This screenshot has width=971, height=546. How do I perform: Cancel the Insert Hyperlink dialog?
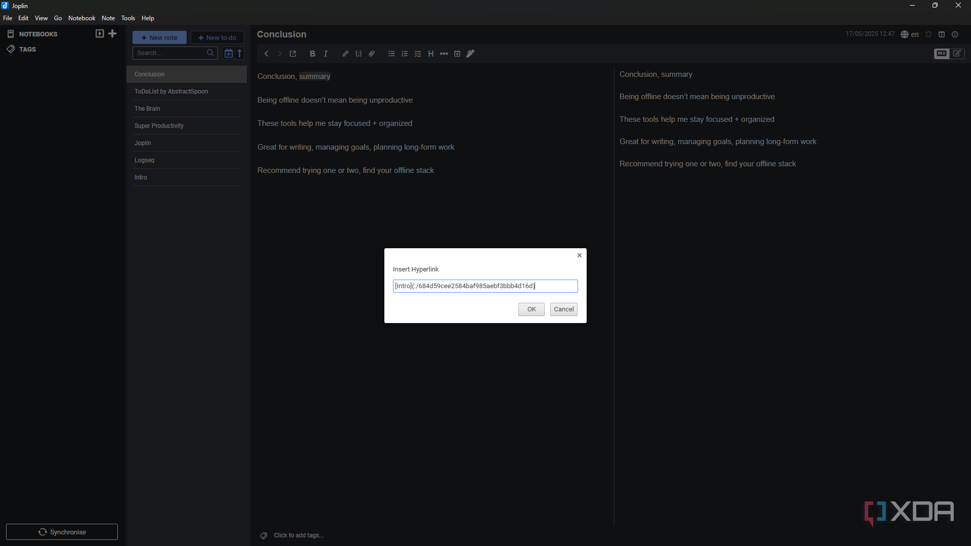tap(564, 309)
